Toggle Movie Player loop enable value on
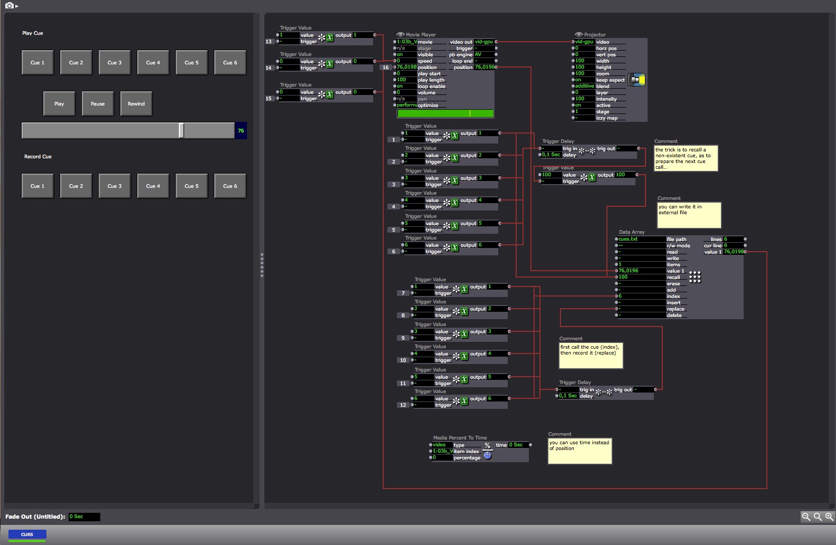 click(x=406, y=86)
